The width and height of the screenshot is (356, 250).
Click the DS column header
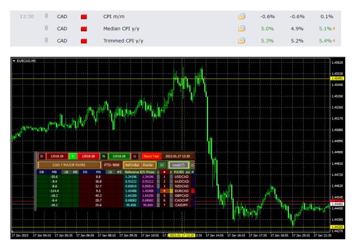coord(85,172)
